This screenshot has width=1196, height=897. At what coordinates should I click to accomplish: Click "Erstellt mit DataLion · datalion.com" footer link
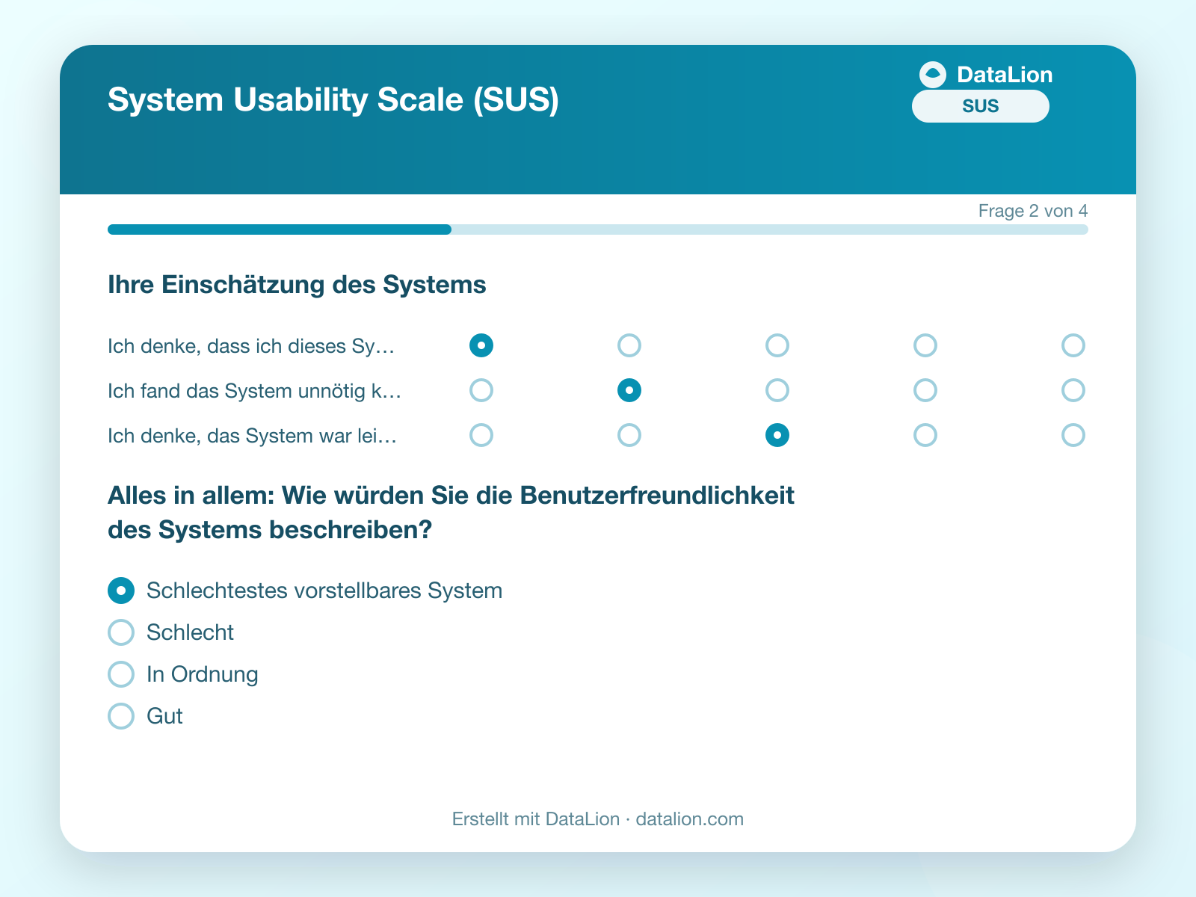pos(598,819)
